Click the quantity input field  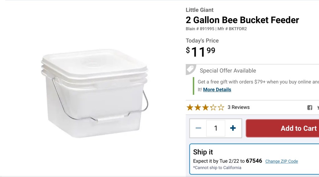tap(216, 128)
